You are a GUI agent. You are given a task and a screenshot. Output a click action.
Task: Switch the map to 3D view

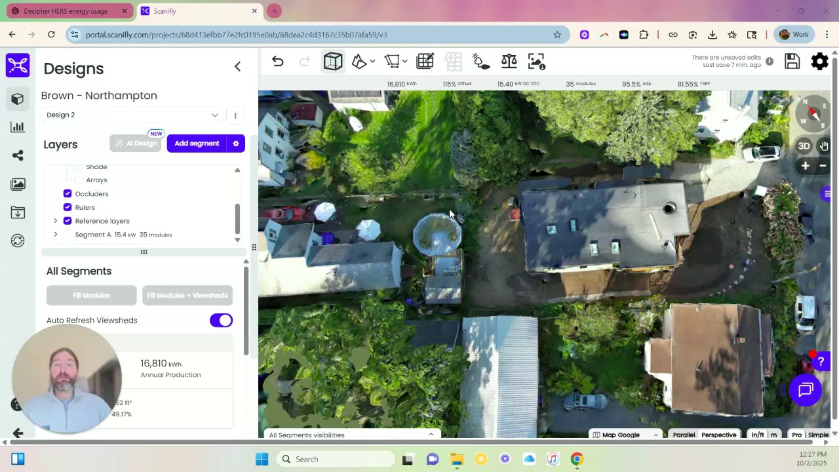point(804,146)
